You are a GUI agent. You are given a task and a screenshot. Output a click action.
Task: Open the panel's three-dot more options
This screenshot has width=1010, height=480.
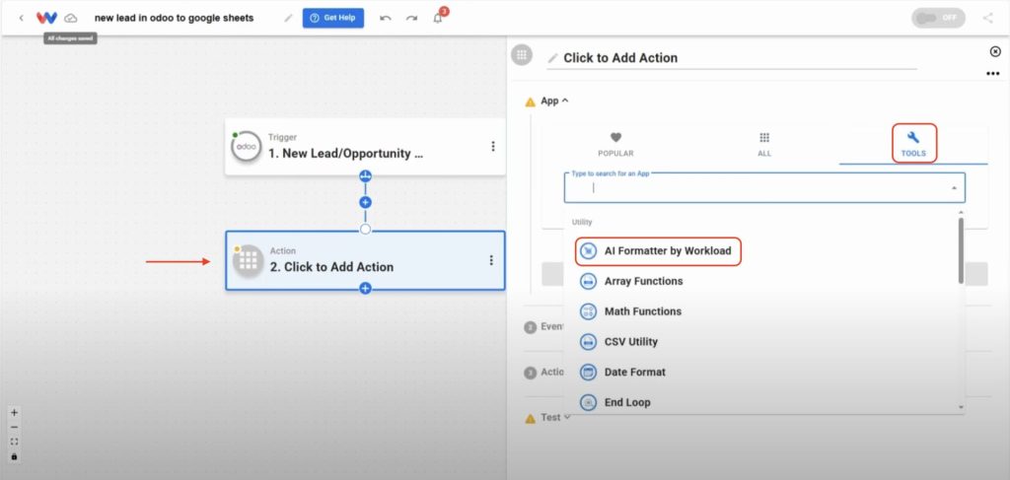pyautogui.click(x=992, y=73)
